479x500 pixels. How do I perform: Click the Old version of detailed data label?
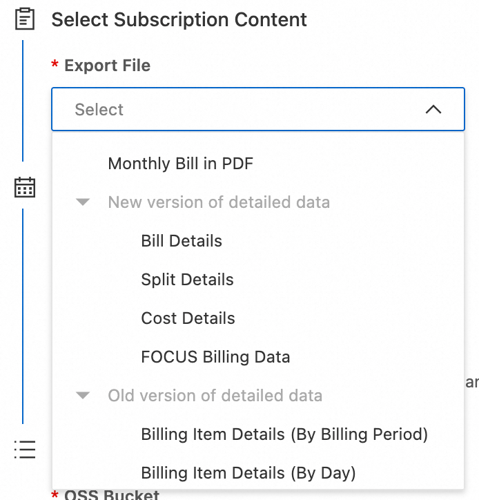click(x=215, y=396)
